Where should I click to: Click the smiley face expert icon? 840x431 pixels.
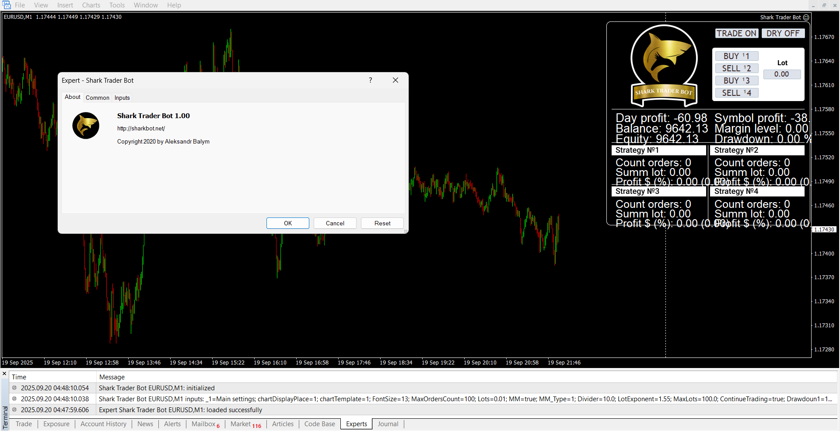(806, 18)
